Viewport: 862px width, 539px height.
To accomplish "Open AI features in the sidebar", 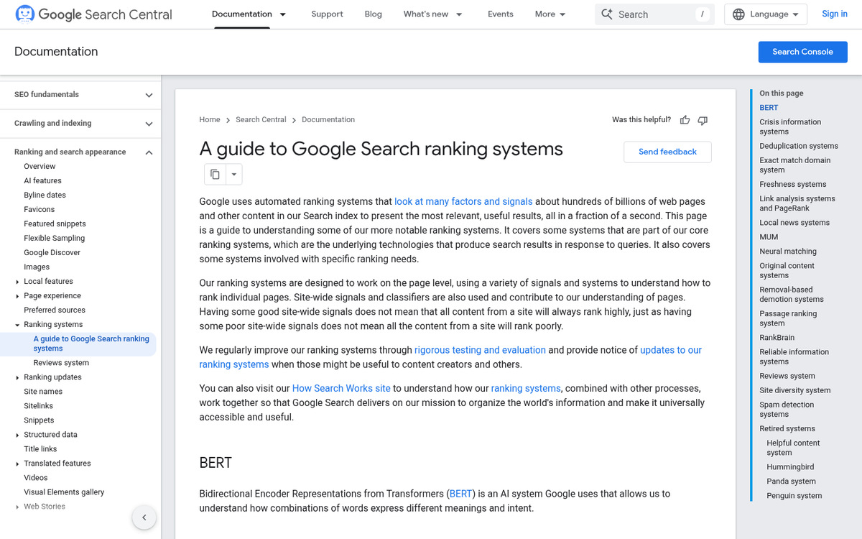I will 42,180.
